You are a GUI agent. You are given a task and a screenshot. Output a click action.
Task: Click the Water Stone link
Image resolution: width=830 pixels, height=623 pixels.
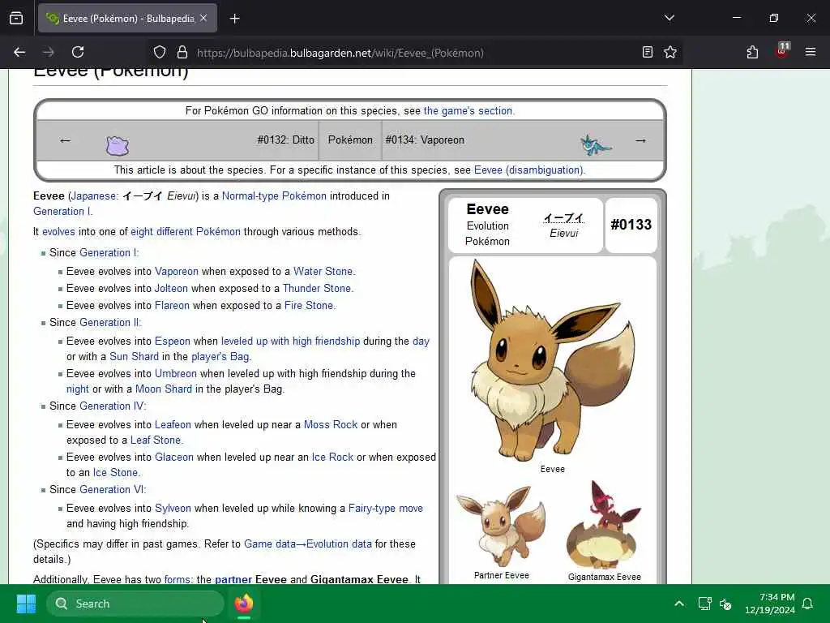323,271
